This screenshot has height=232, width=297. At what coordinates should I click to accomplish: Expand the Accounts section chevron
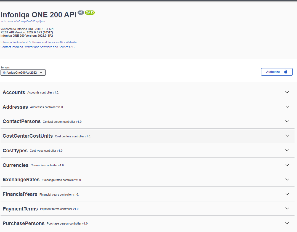point(287,92)
